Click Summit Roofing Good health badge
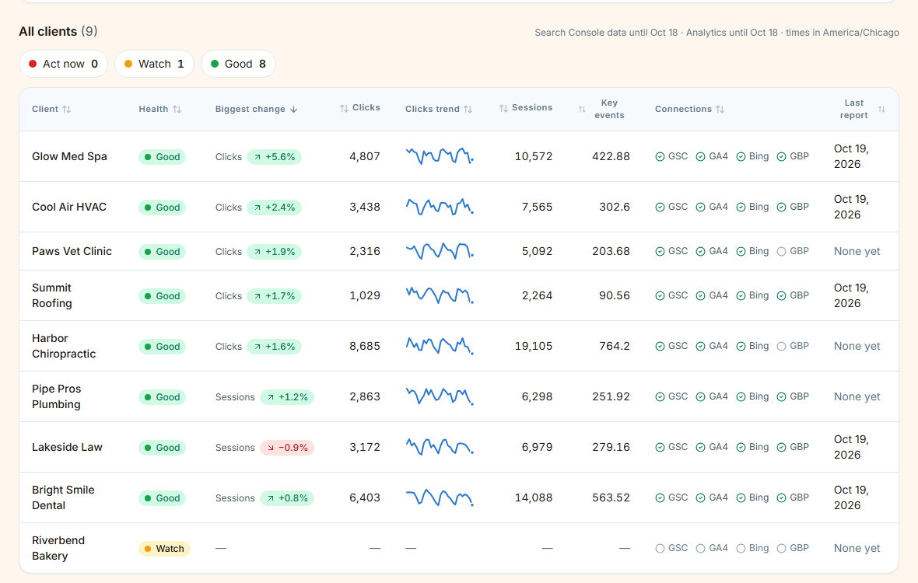Viewport: 918px width, 583px height. coord(162,296)
